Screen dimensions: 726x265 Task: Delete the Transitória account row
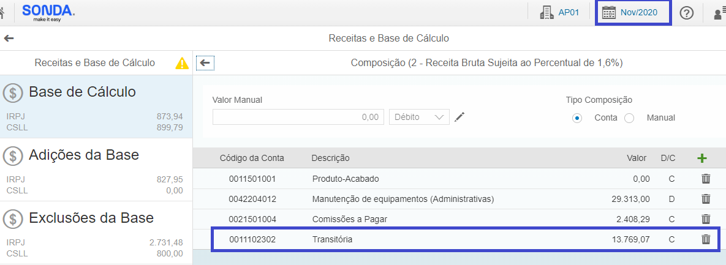706,239
